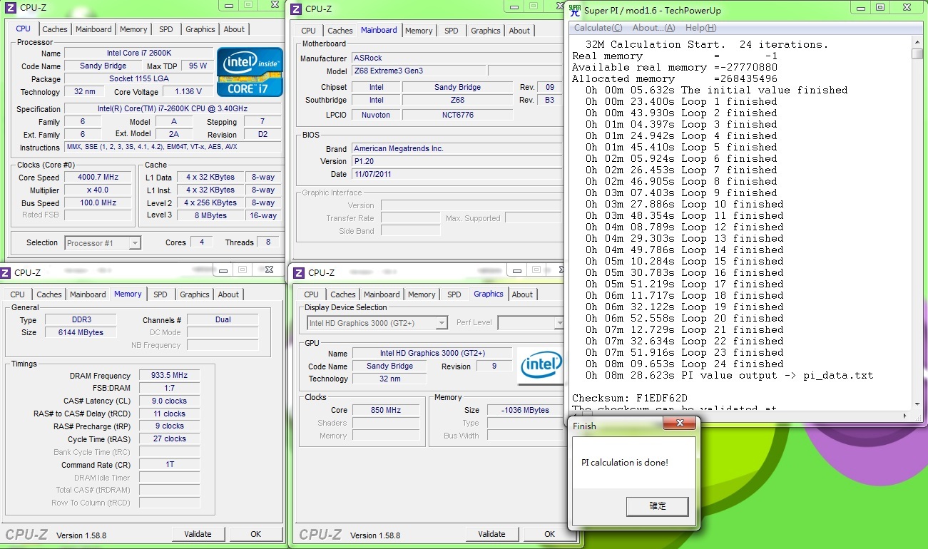Image resolution: width=928 pixels, height=549 pixels.
Task: Switch to SPD tab in processor window
Action: click(166, 29)
